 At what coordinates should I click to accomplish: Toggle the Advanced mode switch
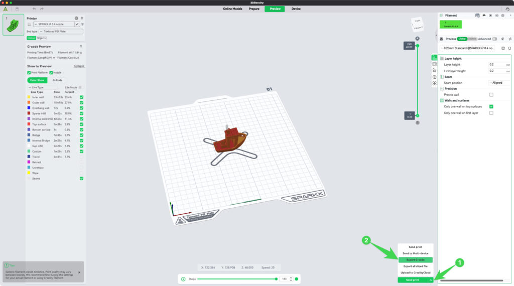(494, 39)
